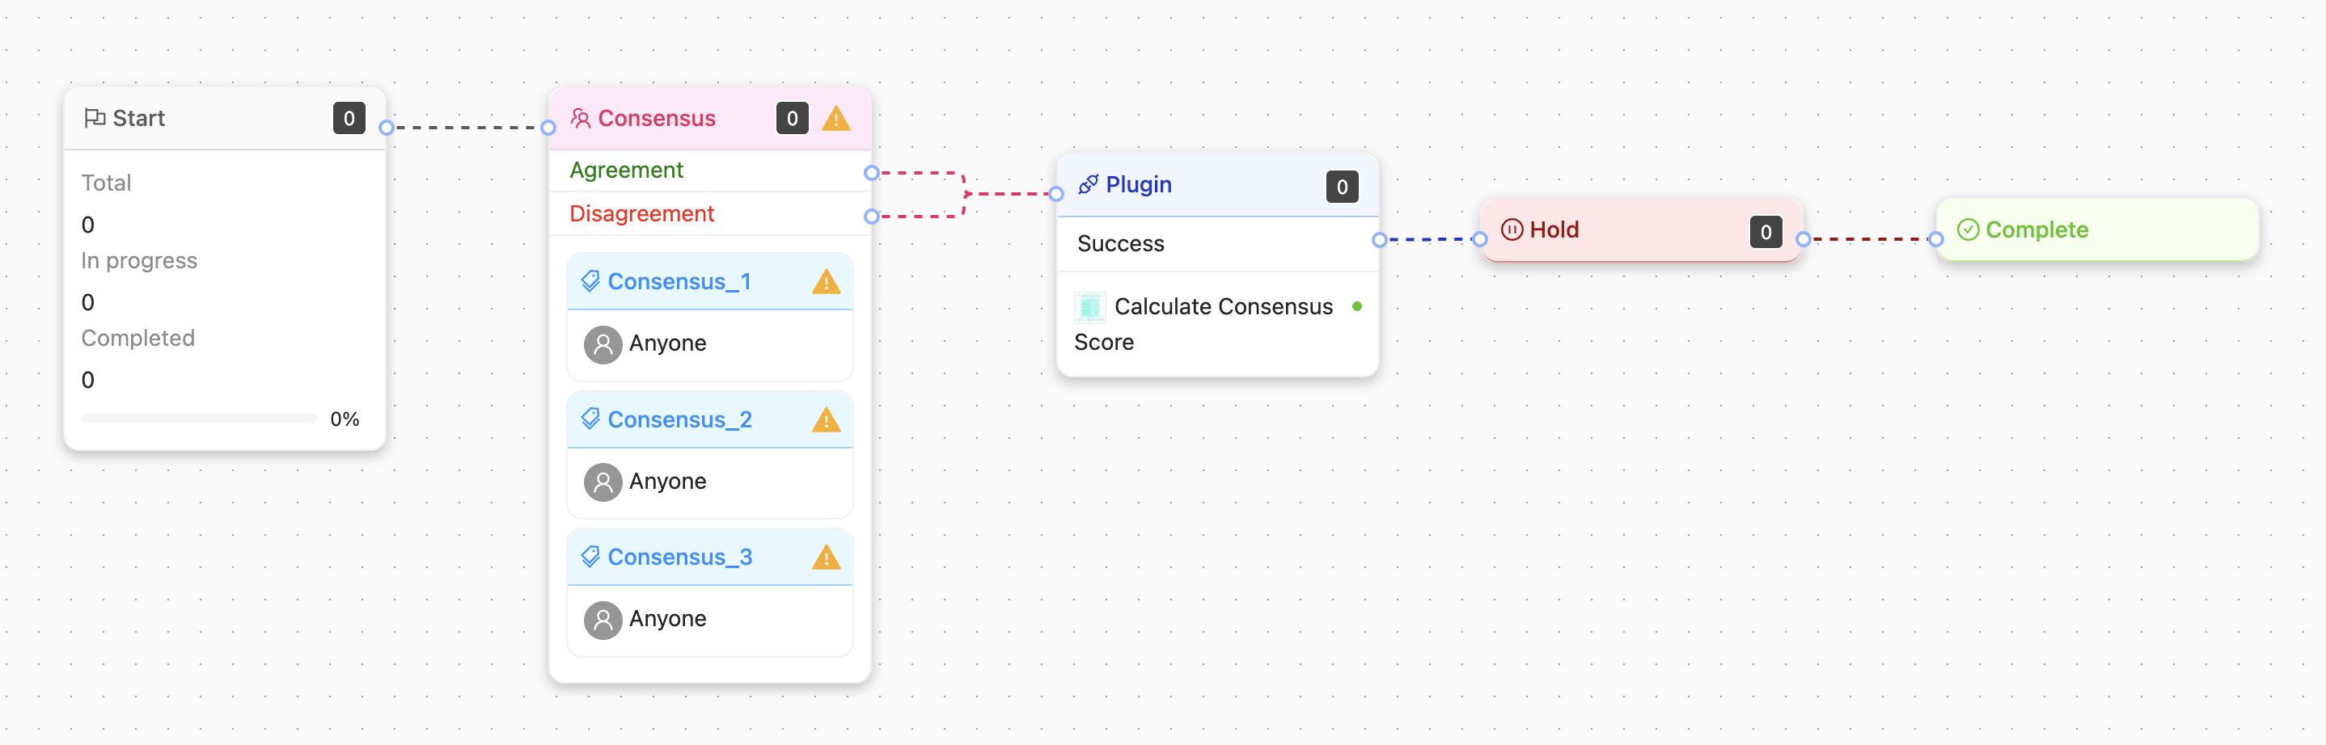Click the Hold node pause icon

pos(1512,230)
